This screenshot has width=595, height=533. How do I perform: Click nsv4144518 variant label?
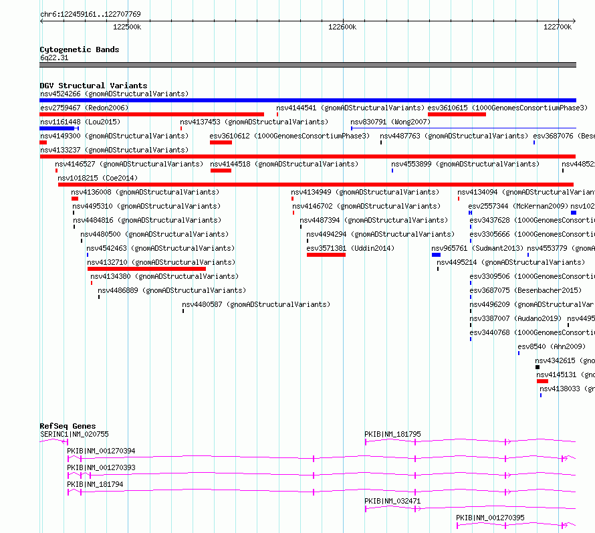[284, 164]
